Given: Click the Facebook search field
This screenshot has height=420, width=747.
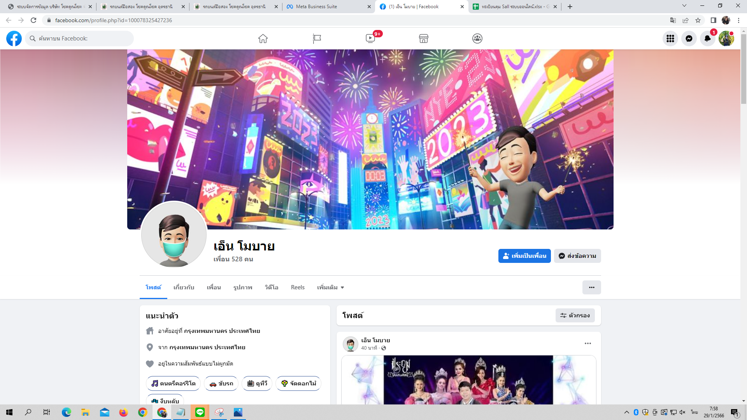Looking at the screenshot, I should pos(80,38).
